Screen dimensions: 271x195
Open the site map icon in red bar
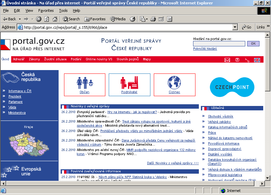coord(247,60)
